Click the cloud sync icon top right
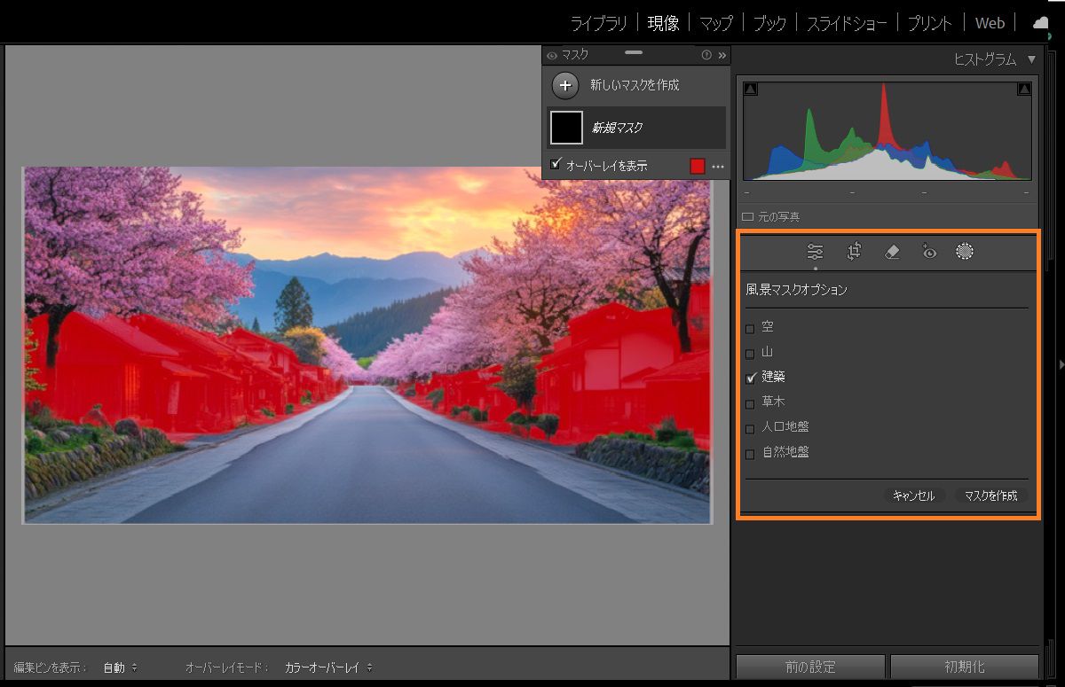The image size is (1065, 687). point(1039,22)
